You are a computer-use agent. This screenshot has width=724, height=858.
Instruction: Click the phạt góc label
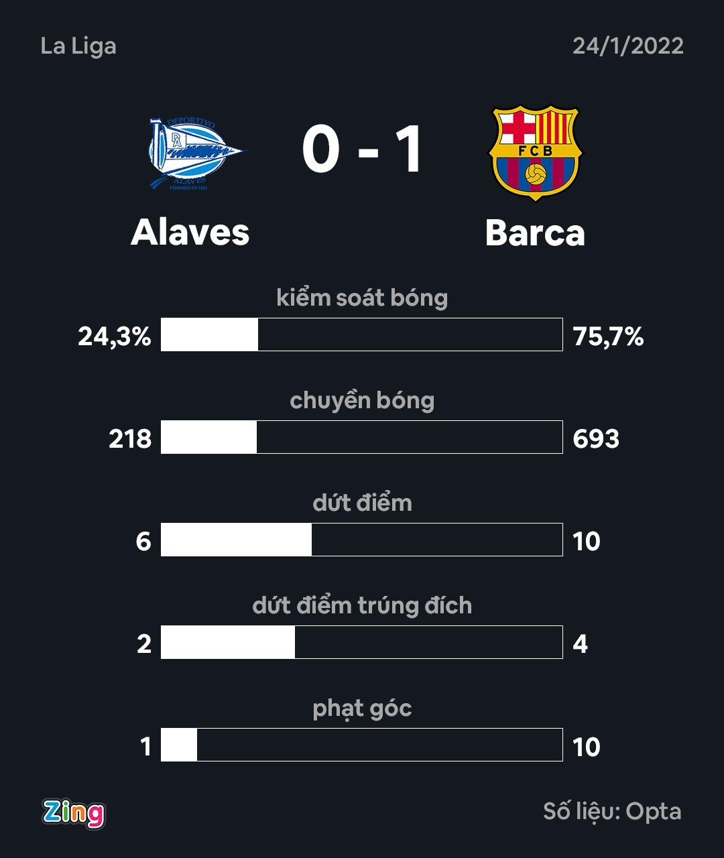click(x=362, y=708)
